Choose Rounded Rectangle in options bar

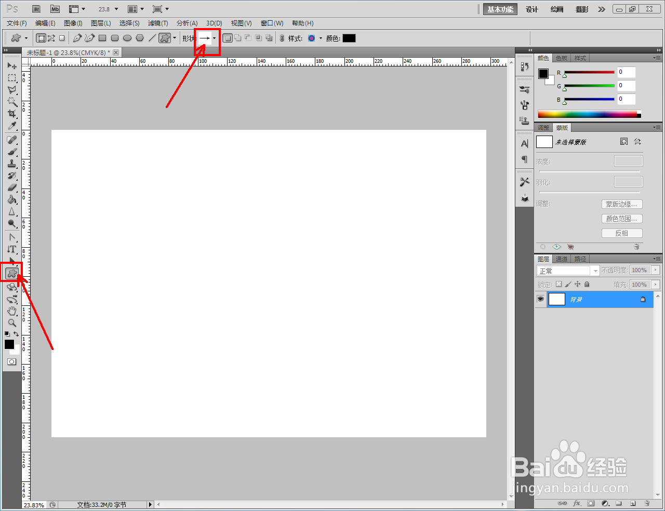[115, 38]
